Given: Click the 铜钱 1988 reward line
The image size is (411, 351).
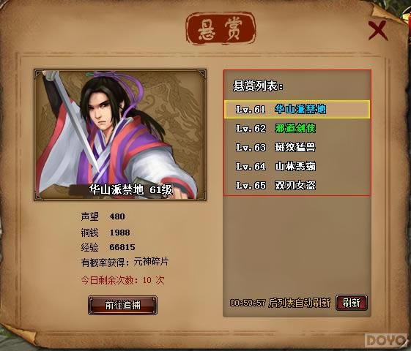Looking at the screenshot, I should point(105,233).
